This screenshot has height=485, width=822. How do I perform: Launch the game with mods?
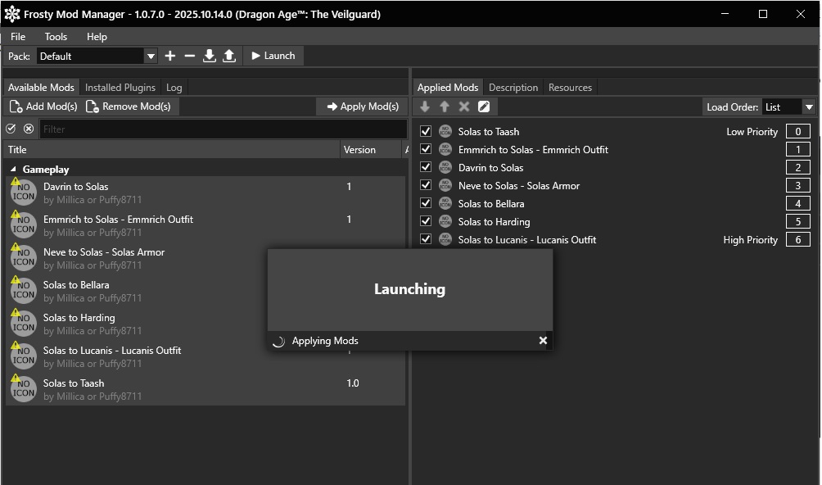coord(273,56)
